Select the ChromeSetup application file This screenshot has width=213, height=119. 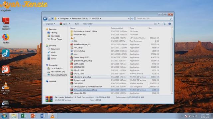(x=114, y=51)
